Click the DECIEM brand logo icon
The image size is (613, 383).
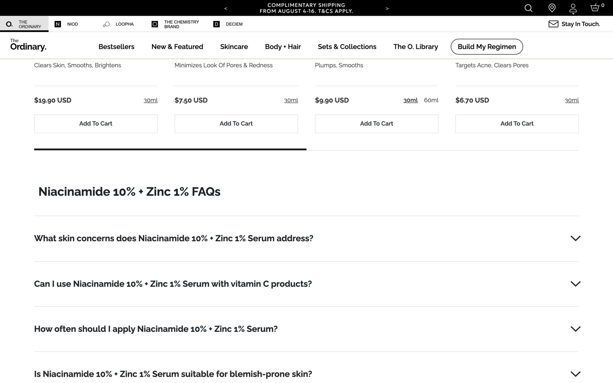pos(216,24)
